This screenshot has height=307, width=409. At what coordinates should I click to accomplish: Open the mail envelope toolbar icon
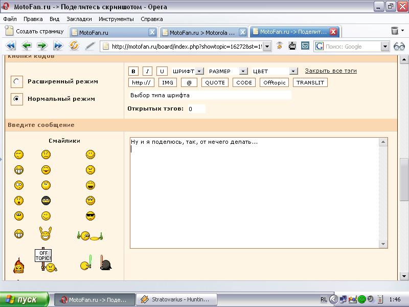click(x=305, y=46)
